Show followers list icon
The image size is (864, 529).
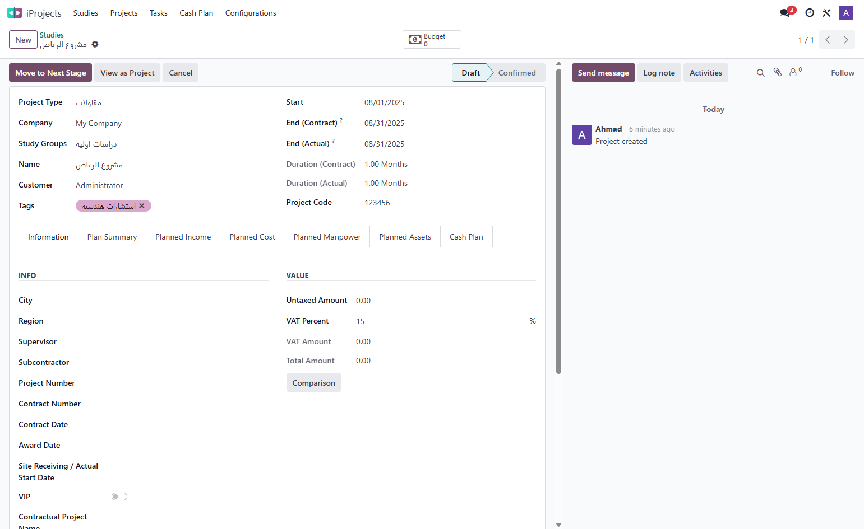pos(794,72)
